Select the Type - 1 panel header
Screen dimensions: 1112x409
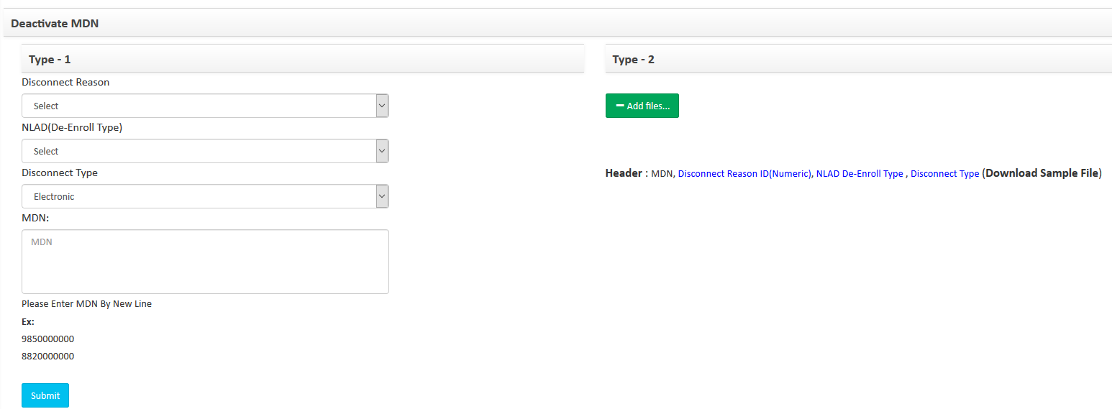(x=303, y=59)
